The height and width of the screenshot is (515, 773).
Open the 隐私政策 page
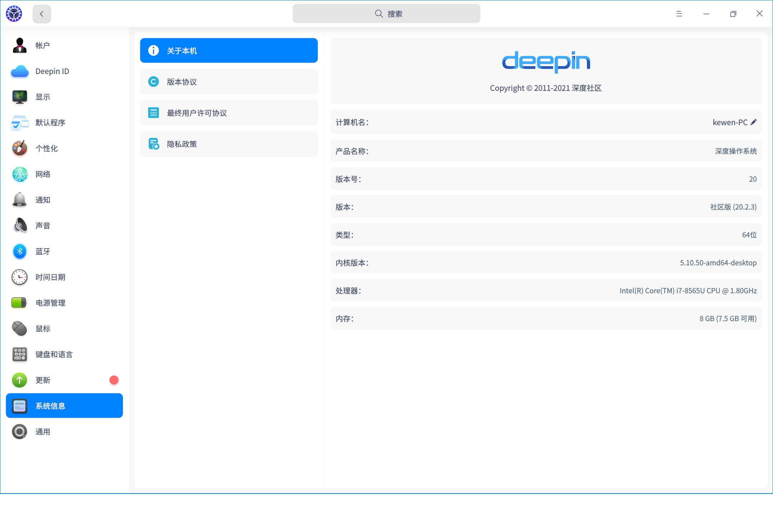pyautogui.click(x=229, y=144)
